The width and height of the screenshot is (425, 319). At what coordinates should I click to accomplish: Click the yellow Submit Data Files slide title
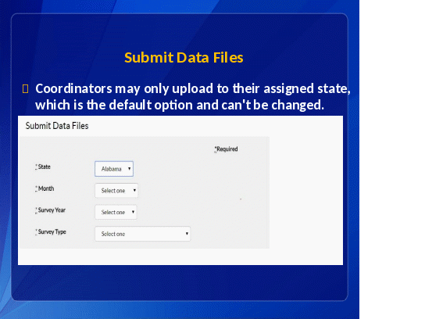coord(184,58)
